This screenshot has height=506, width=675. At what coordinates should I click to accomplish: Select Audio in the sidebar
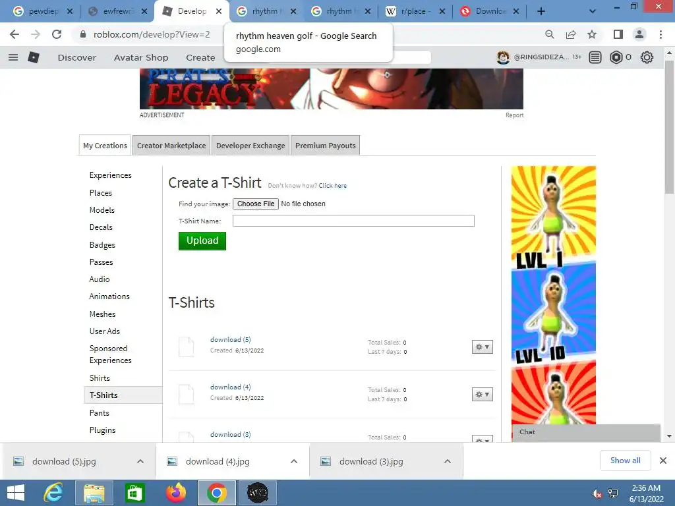point(100,279)
